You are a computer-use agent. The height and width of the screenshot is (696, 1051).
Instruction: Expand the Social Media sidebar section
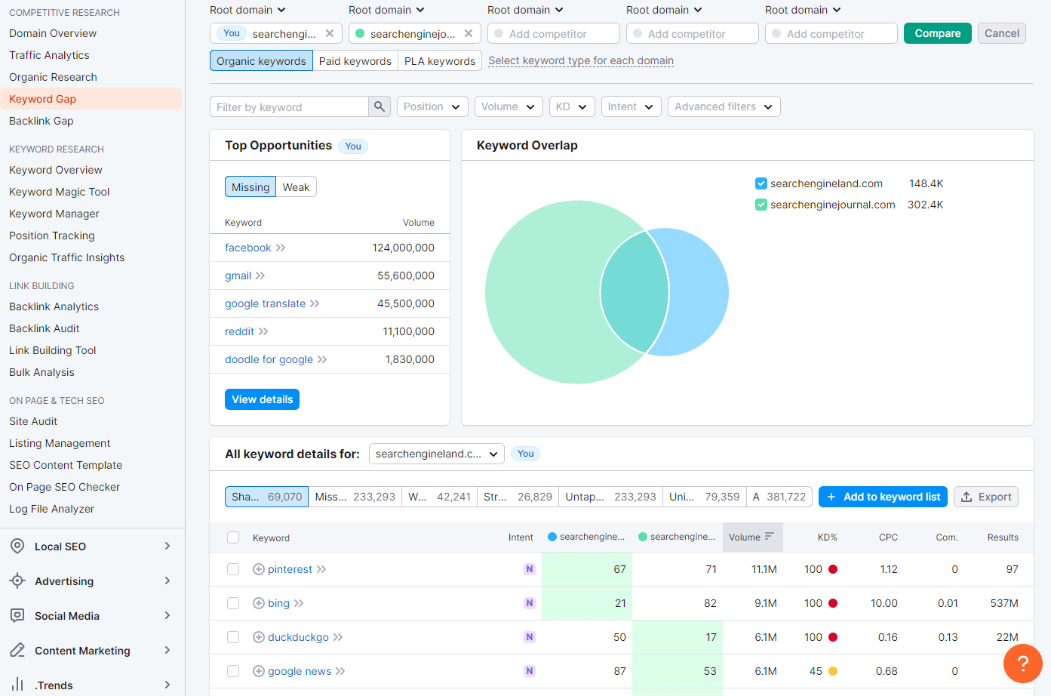tap(167, 615)
